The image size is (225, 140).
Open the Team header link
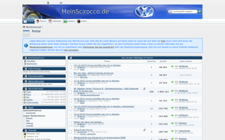coord(31,108)
